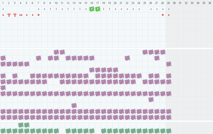Click the 'l' marker under day 9

[50, 9]
